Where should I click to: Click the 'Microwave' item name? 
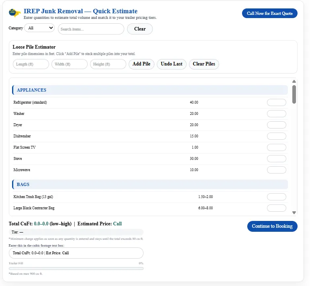(22, 170)
